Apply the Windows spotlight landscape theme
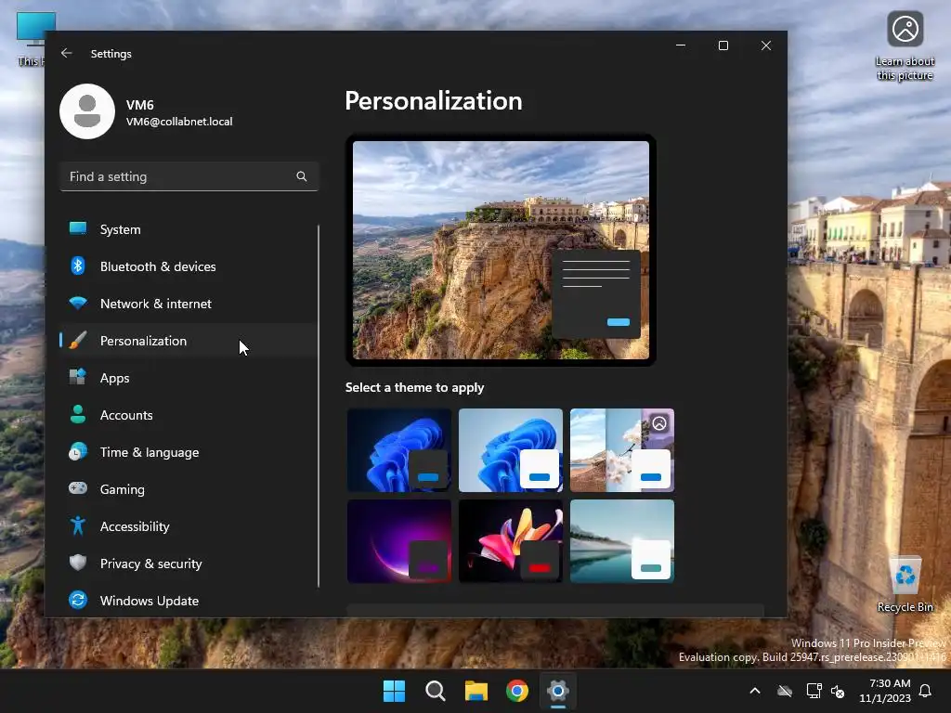The height and width of the screenshot is (713, 951). (622, 450)
